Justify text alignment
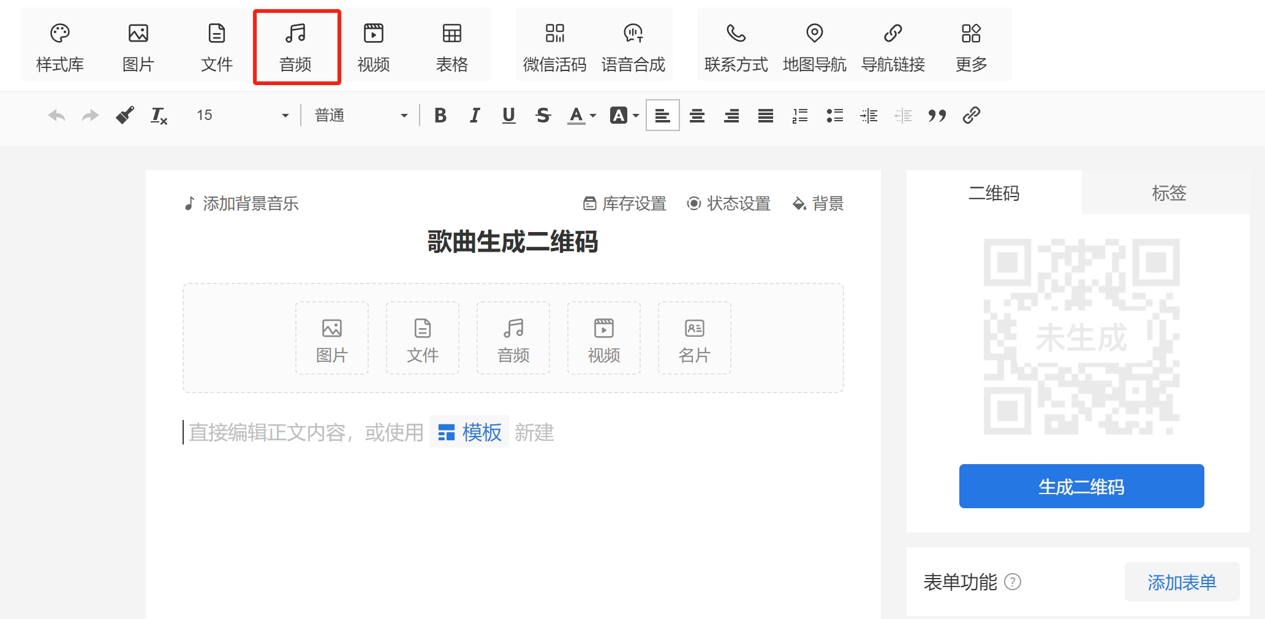 (x=766, y=115)
